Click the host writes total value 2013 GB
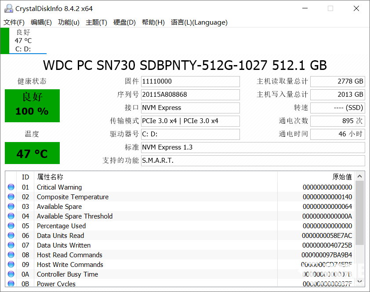Image resolution: width=370 pixels, height=292 pixels. tap(337, 95)
